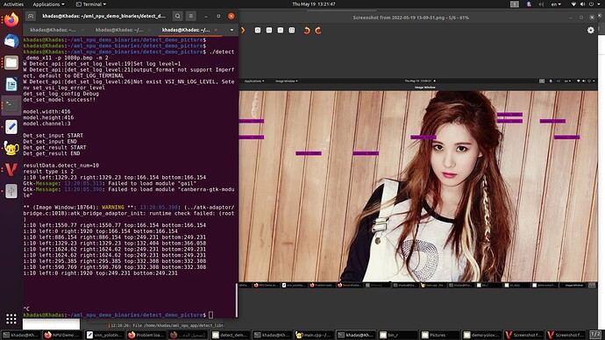
Task: Open the yellow Geany teapot dock icon
Action: click(11, 148)
